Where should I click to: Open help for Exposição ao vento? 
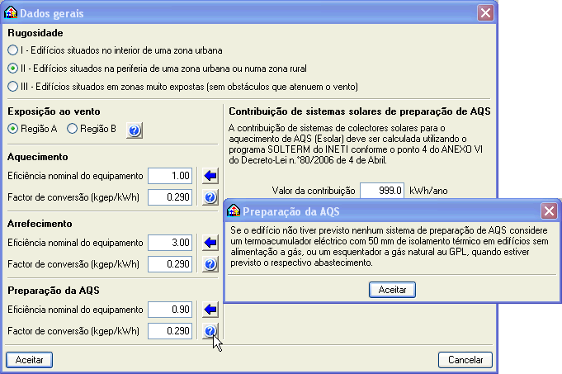pos(135,129)
